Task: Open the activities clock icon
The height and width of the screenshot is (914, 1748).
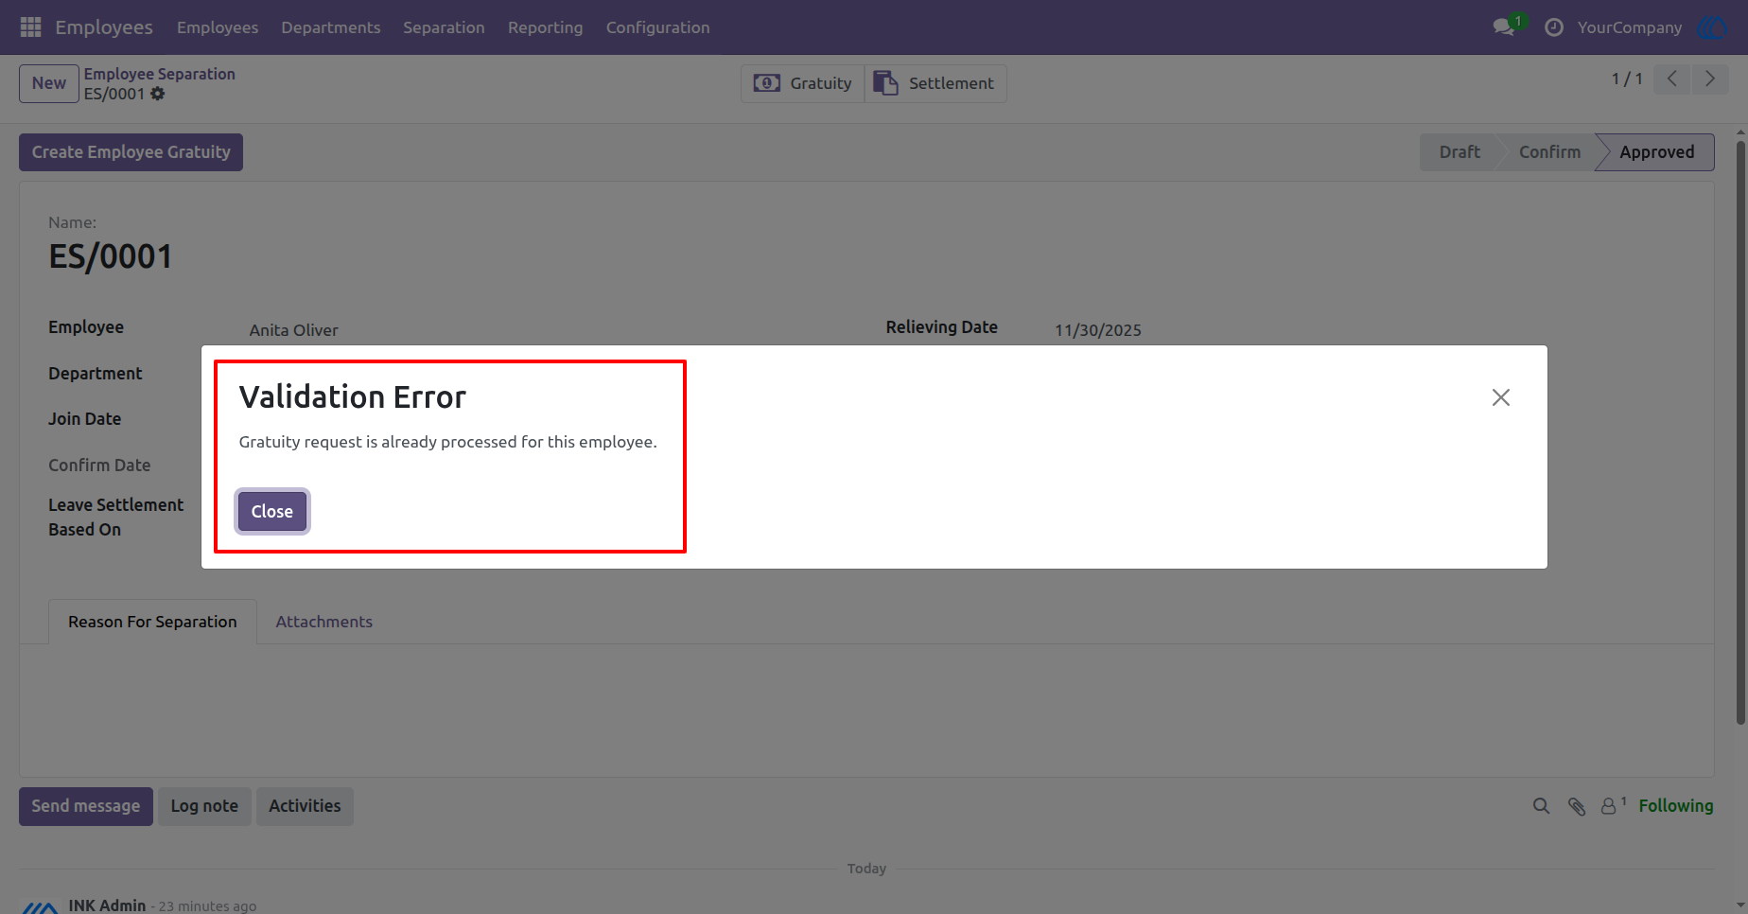Action: (x=1553, y=27)
